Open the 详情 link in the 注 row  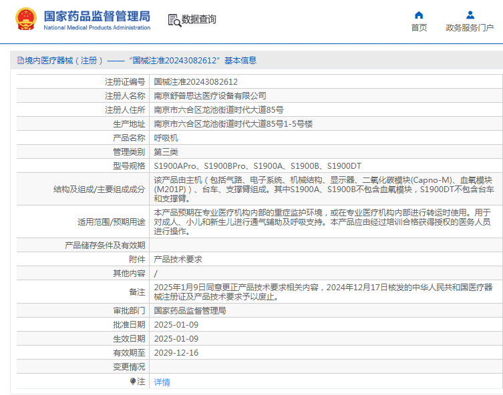(162, 382)
